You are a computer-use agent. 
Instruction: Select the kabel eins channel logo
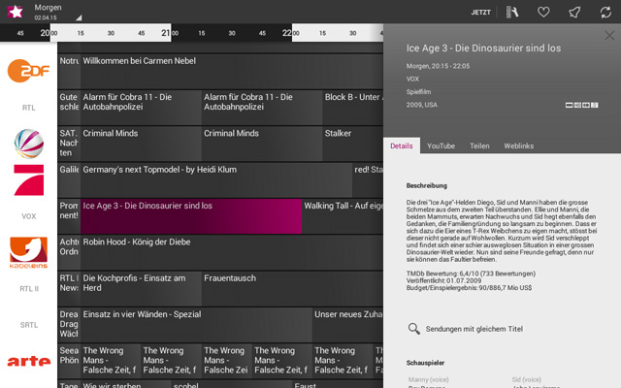pyautogui.click(x=28, y=252)
